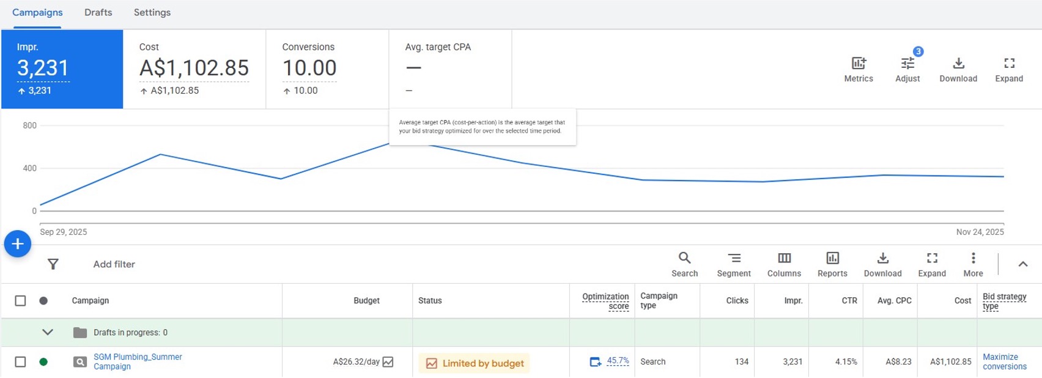
Task: Click the A$26.32/day budget value
Action: pyautogui.click(x=357, y=362)
